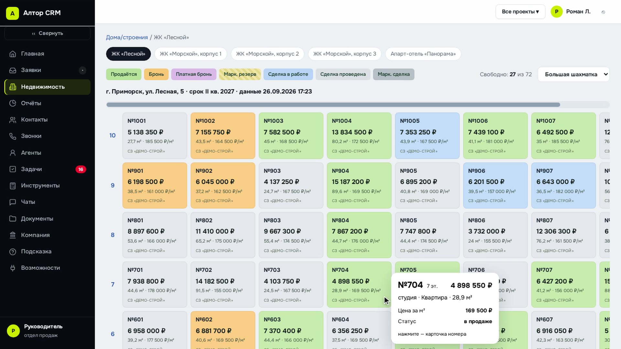Switch to ЖК «Морской», корпус 2 tab

(267, 54)
